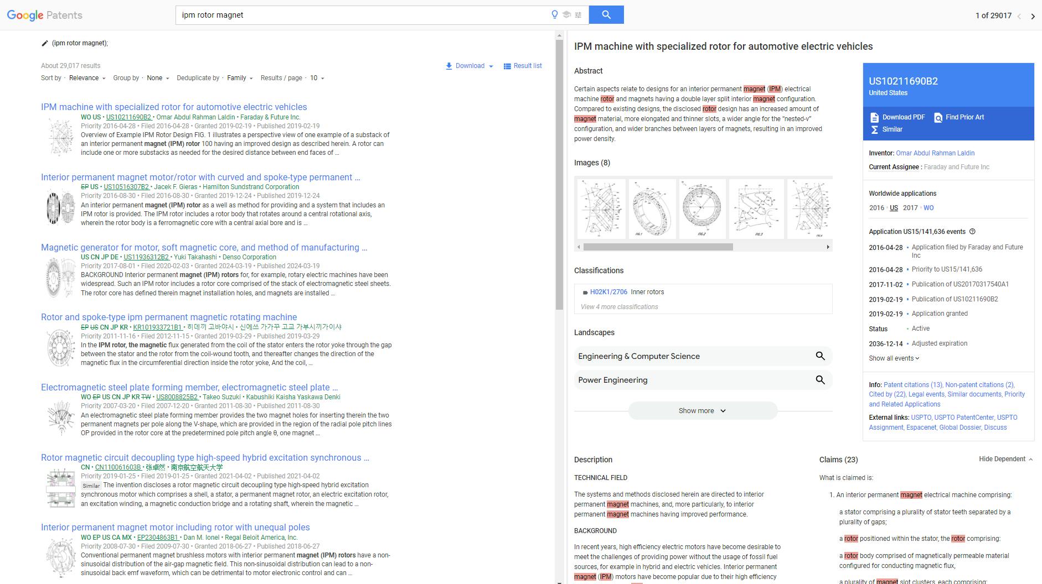The height and width of the screenshot is (584, 1042).
Task: Search the Power Engineering landscape
Action: click(x=820, y=380)
